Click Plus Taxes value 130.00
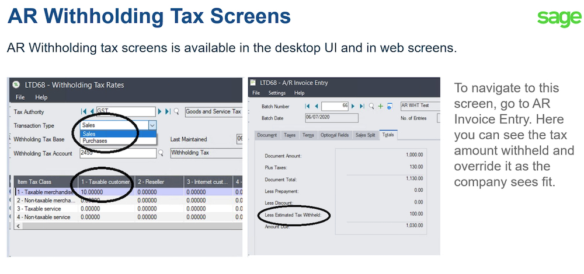584x274 pixels. [x=416, y=167]
